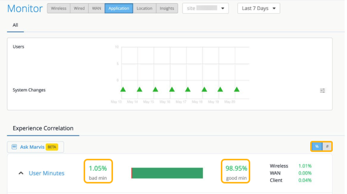Click the 98.95% good min value
347x194 pixels.
[x=236, y=169]
